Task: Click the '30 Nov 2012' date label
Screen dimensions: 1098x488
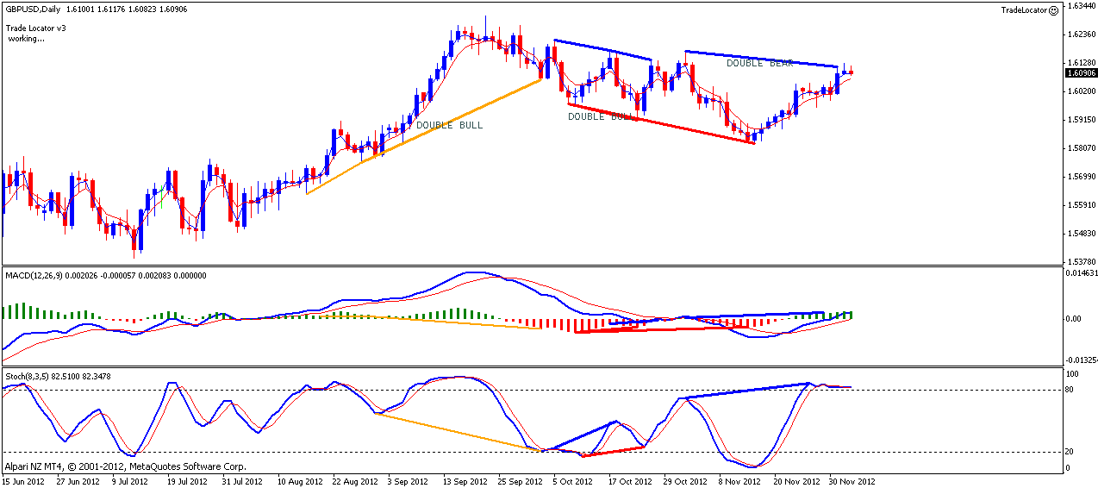Action: 852,481
